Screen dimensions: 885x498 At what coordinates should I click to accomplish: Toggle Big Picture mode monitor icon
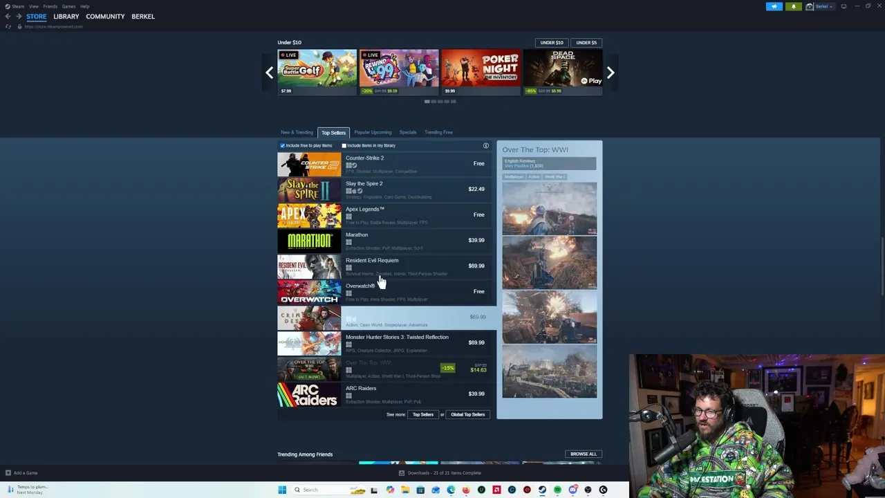pos(844,6)
